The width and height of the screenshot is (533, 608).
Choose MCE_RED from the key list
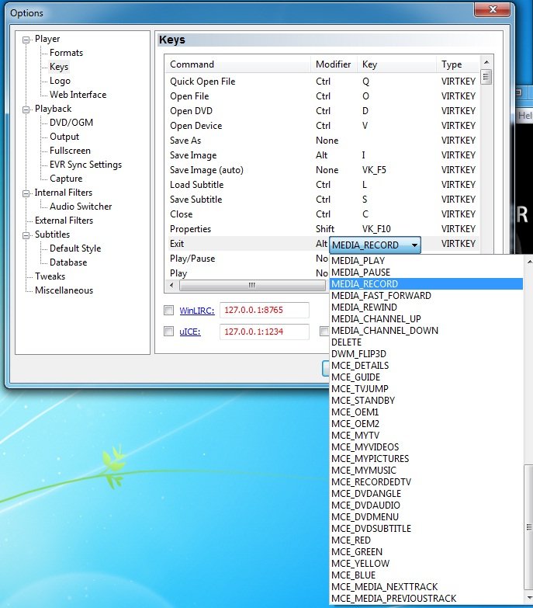coord(426,540)
